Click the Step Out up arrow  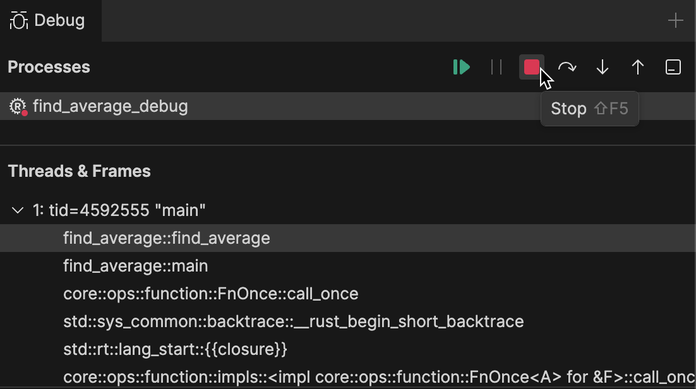click(x=638, y=67)
